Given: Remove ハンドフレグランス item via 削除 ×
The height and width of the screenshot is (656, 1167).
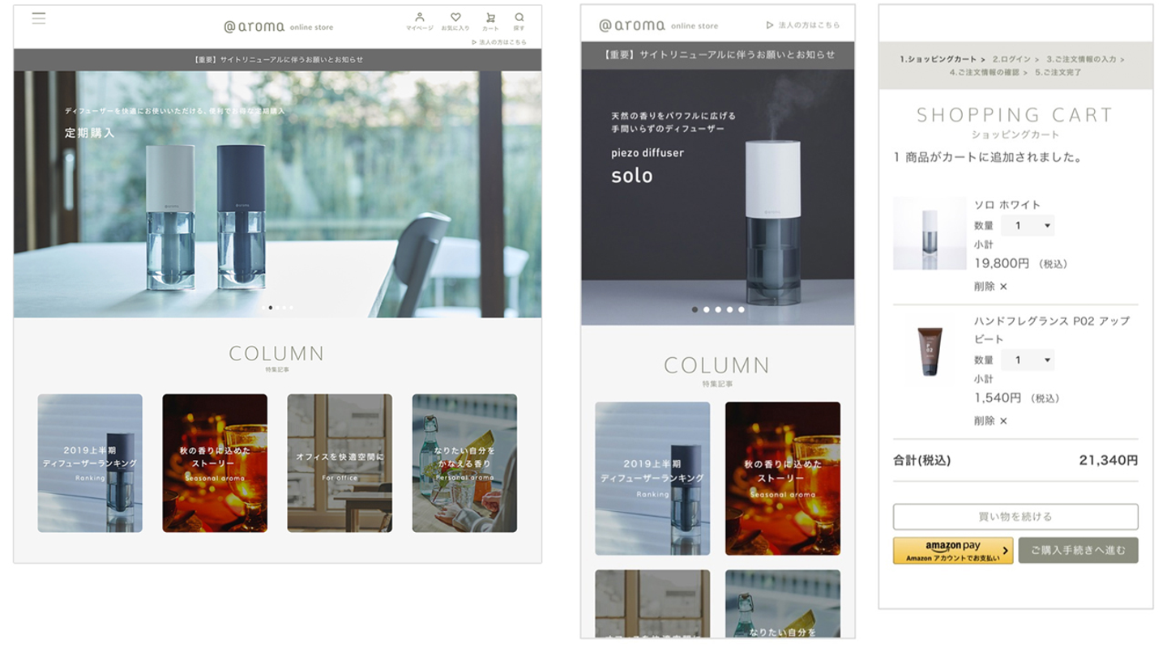Looking at the screenshot, I should [x=990, y=420].
